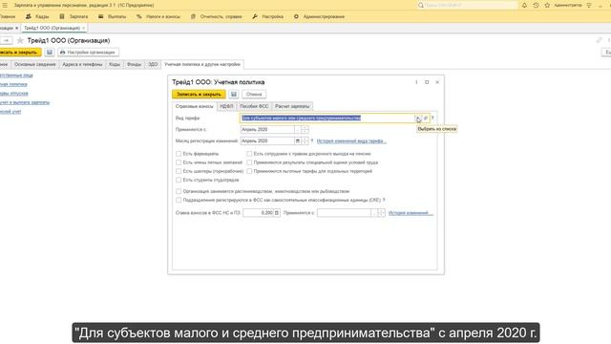Open Ответственные лица link

click(16, 75)
